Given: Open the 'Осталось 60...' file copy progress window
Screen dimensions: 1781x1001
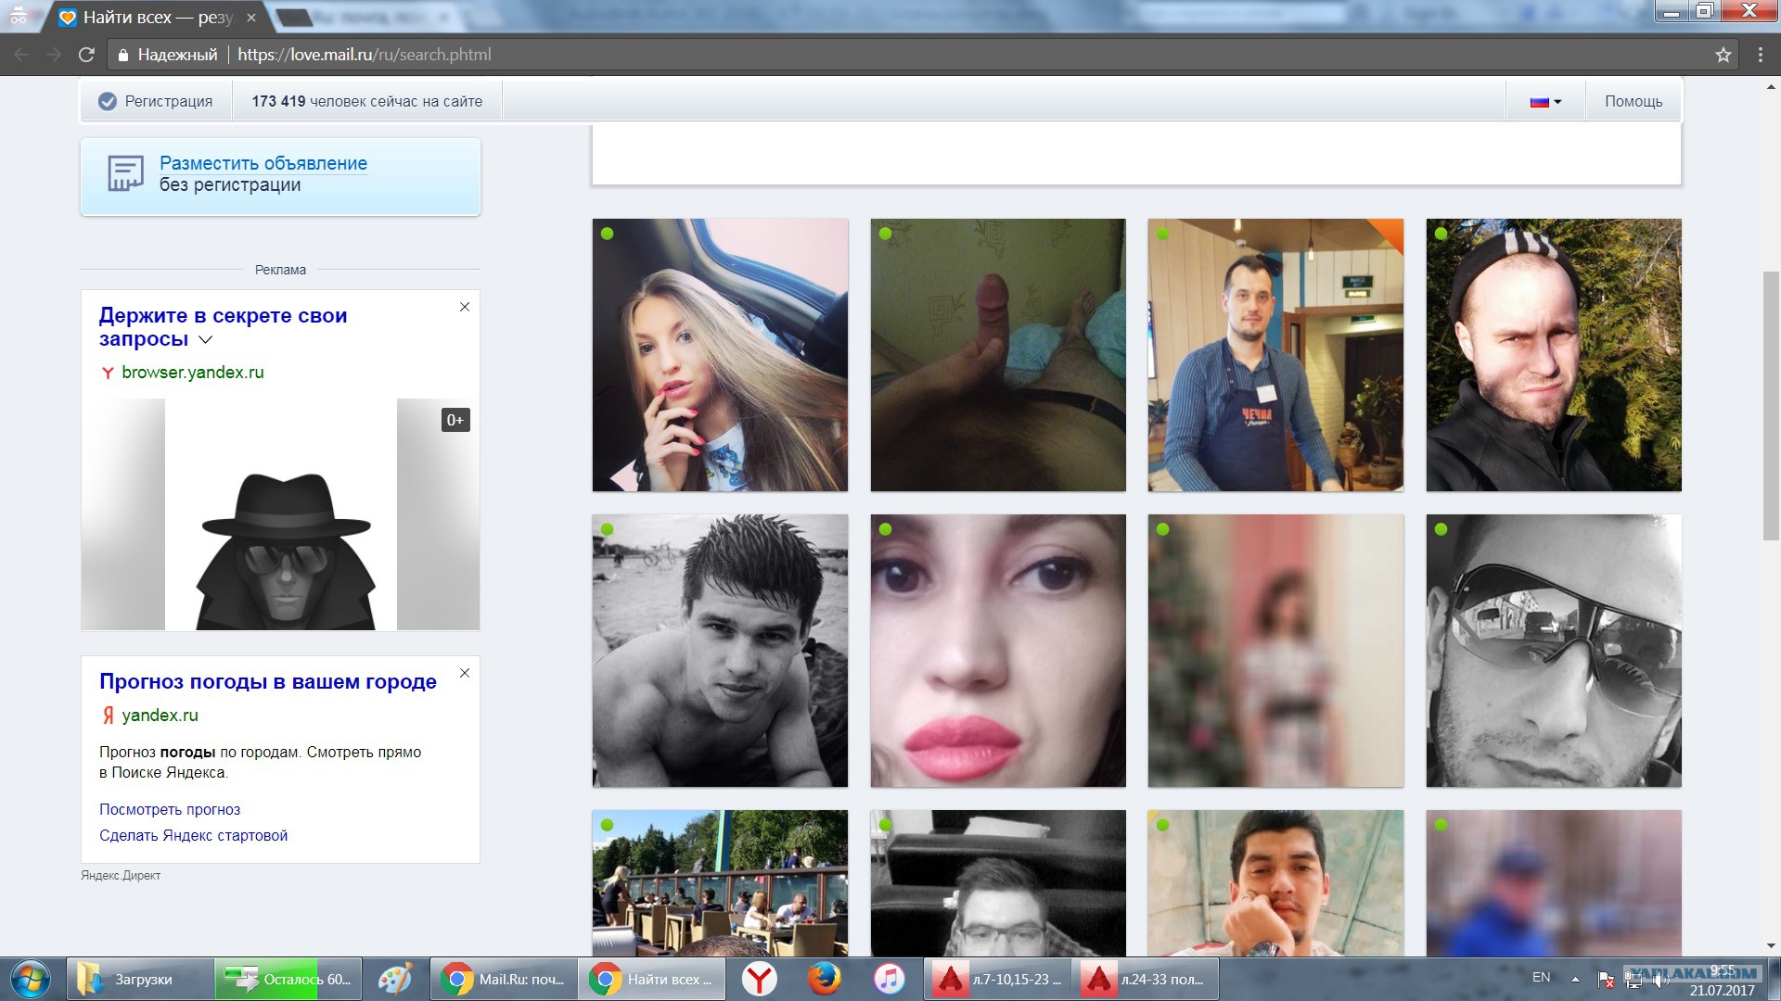Looking at the screenshot, I should [288, 979].
